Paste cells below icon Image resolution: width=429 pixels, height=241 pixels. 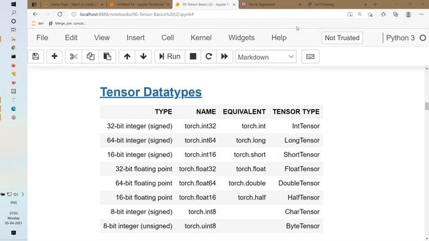coord(107,56)
